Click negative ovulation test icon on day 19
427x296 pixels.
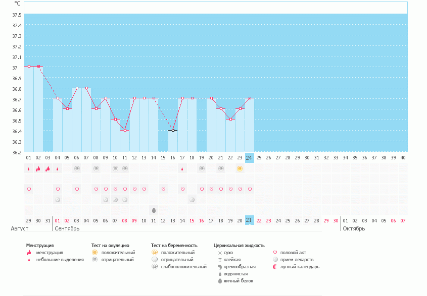(x=202, y=168)
